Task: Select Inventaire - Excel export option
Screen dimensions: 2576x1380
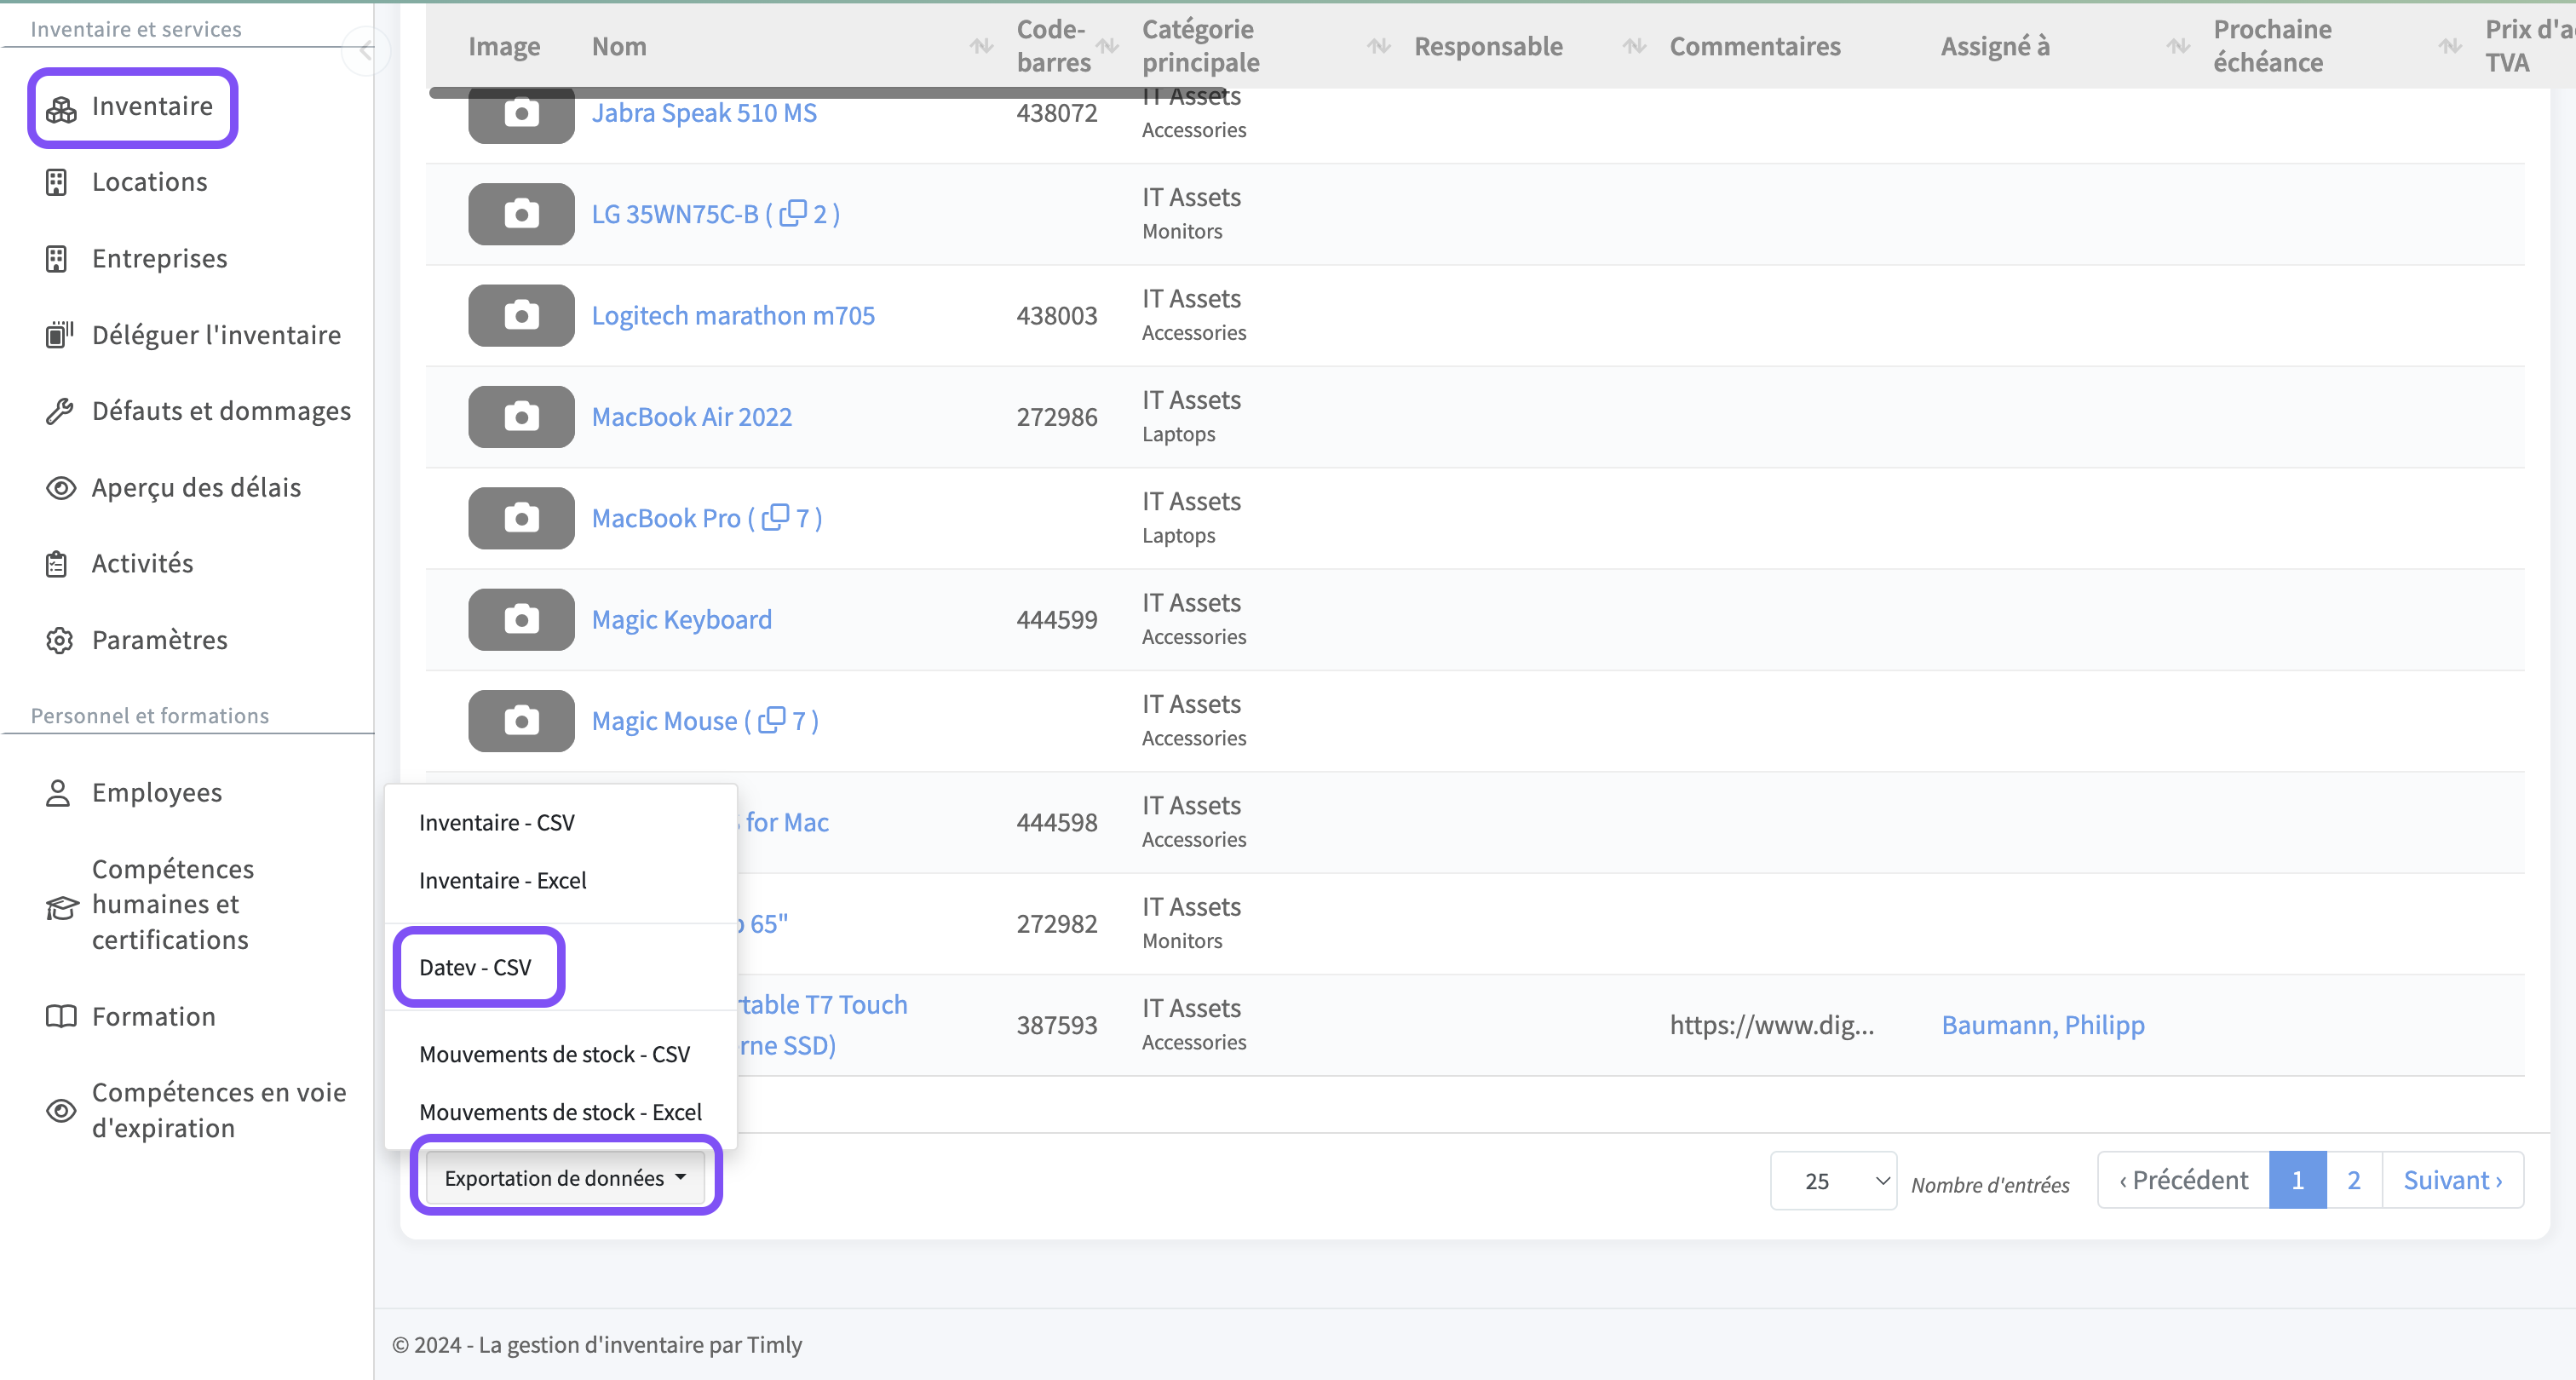Action: click(502, 881)
